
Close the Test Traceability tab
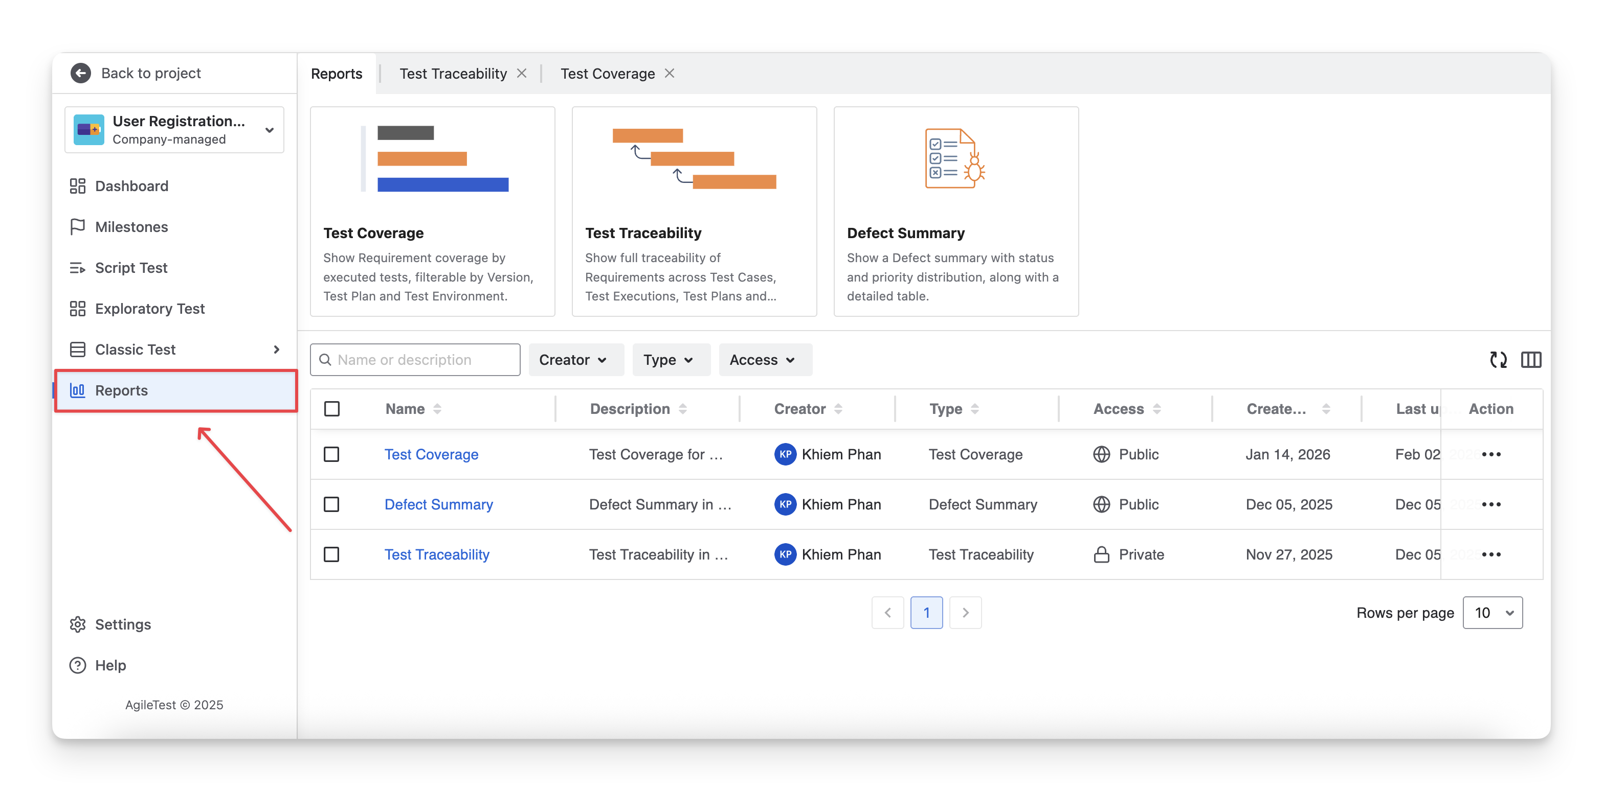522,74
